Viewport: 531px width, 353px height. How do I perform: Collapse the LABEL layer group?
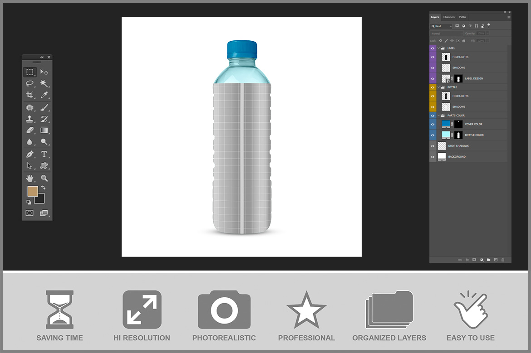pyautogui.click(x=438, y=48)
